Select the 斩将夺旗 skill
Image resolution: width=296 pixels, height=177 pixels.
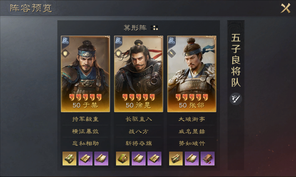pos(138,143)
